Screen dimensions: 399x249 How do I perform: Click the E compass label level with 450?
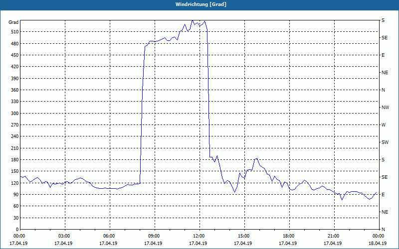pyautogui.click(x=383, y=55)
